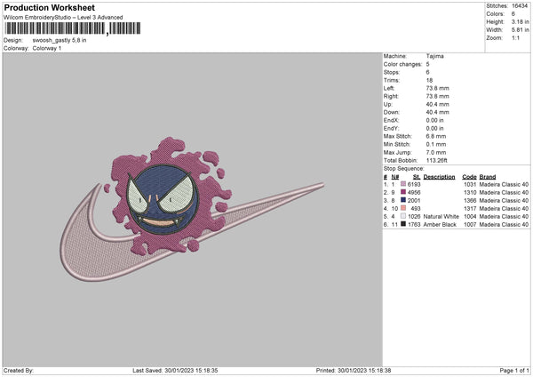Click thread code 1007
533x377 pixels.
point(470,225)
